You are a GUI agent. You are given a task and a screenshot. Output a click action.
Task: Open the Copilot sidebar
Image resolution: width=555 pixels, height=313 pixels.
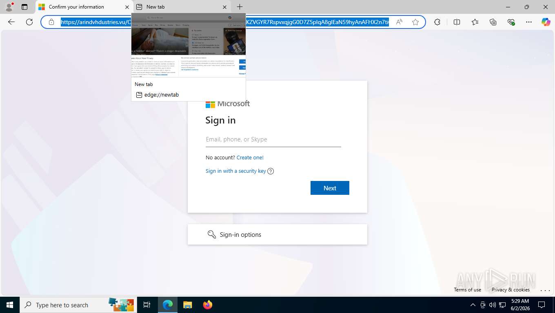(546, 22)
